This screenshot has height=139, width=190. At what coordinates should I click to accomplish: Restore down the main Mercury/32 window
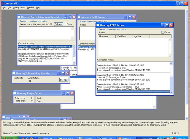182,3
